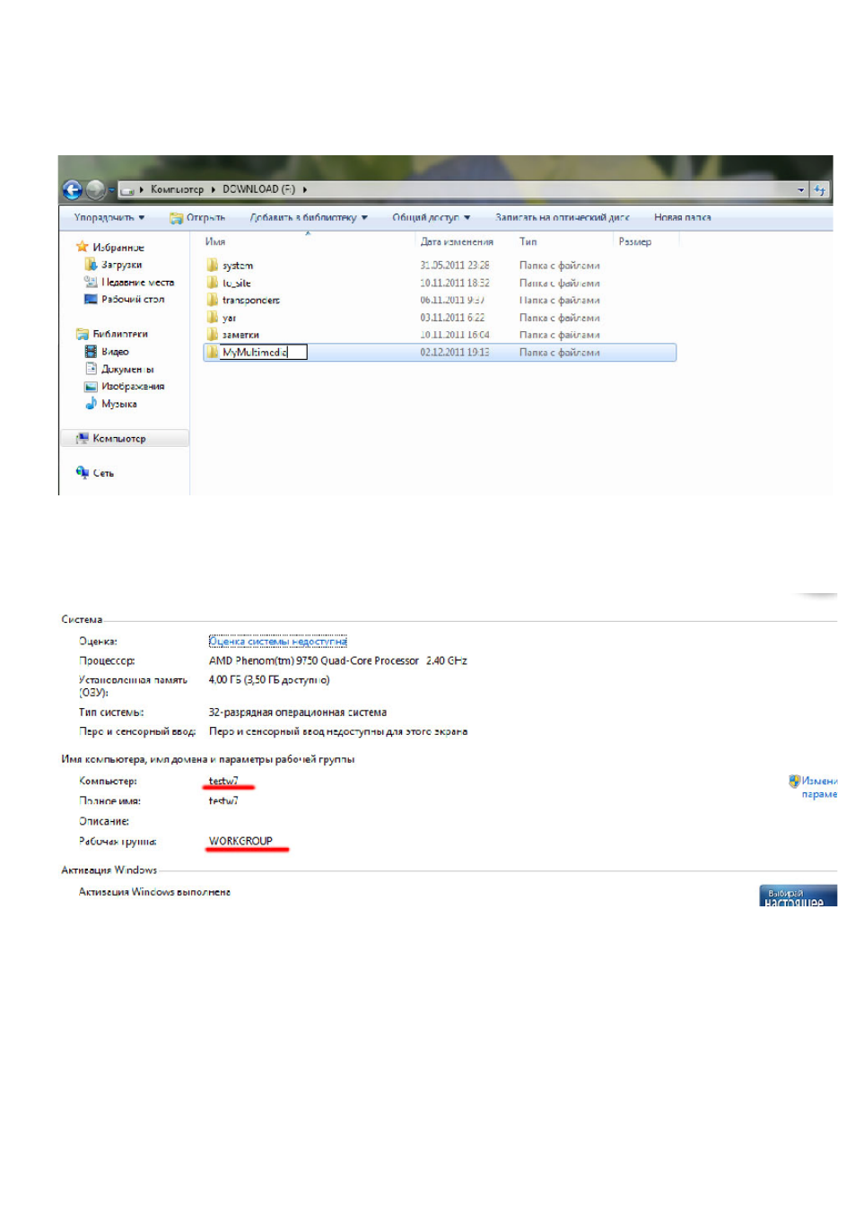Select Компьютер breadcrumb in address bar
This screenshot has height=1224, width=855.
click(x=177, y=190)
